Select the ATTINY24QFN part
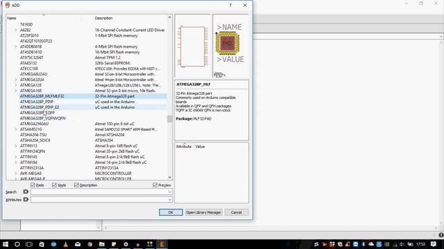Viewport: 444px width, 249px height. pos(33,151)
